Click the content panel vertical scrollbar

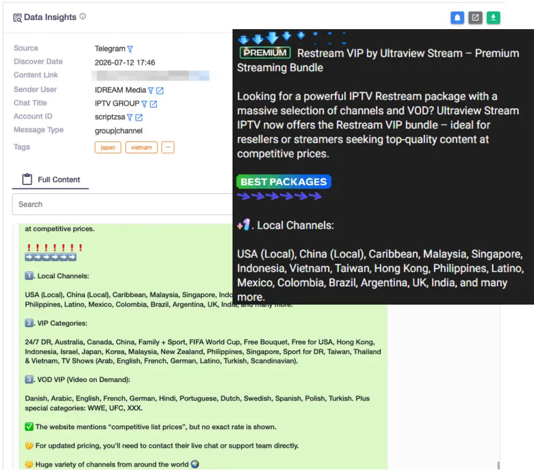(x=498, y=464)
